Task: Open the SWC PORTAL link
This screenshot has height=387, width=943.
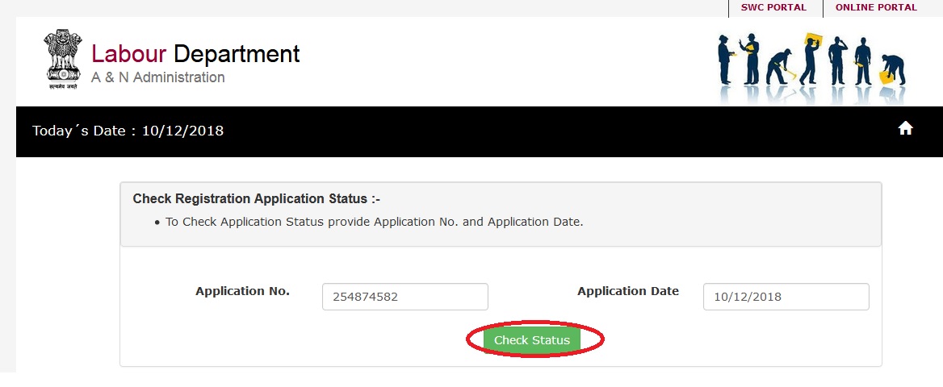Action: pyautogui.click(x=773, y=7)
